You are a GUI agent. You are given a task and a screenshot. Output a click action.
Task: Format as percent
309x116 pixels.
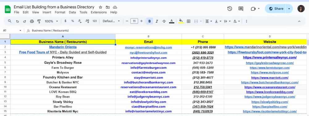[73, 21]
